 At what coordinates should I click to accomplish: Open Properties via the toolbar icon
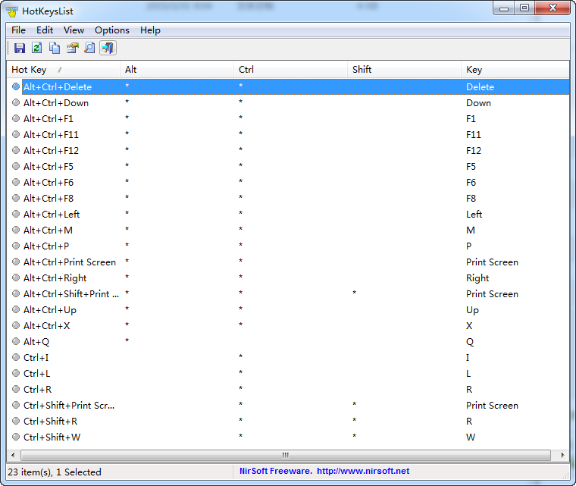(73, 49)
